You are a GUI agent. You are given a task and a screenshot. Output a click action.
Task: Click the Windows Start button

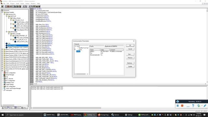point(3,115)
